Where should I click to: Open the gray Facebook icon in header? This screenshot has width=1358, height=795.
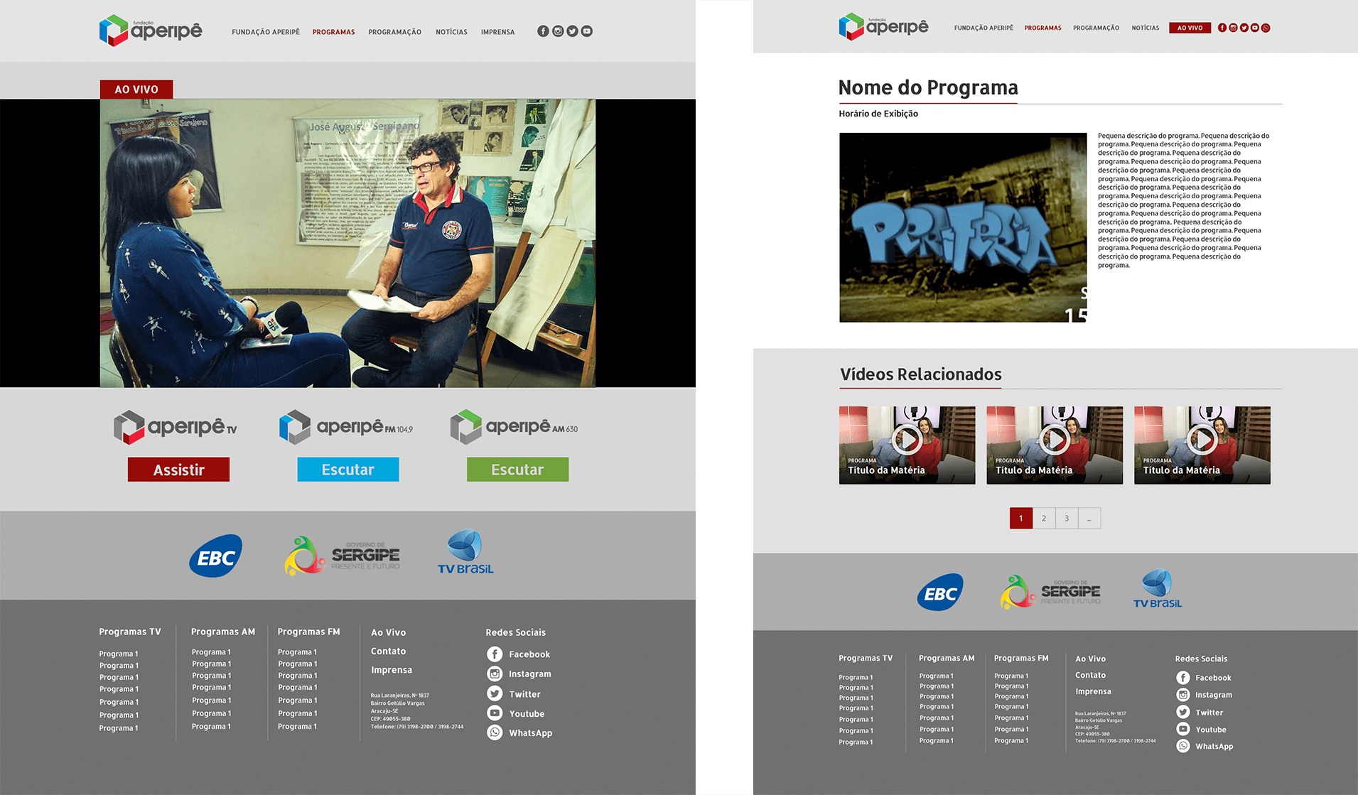click(543, 31)
